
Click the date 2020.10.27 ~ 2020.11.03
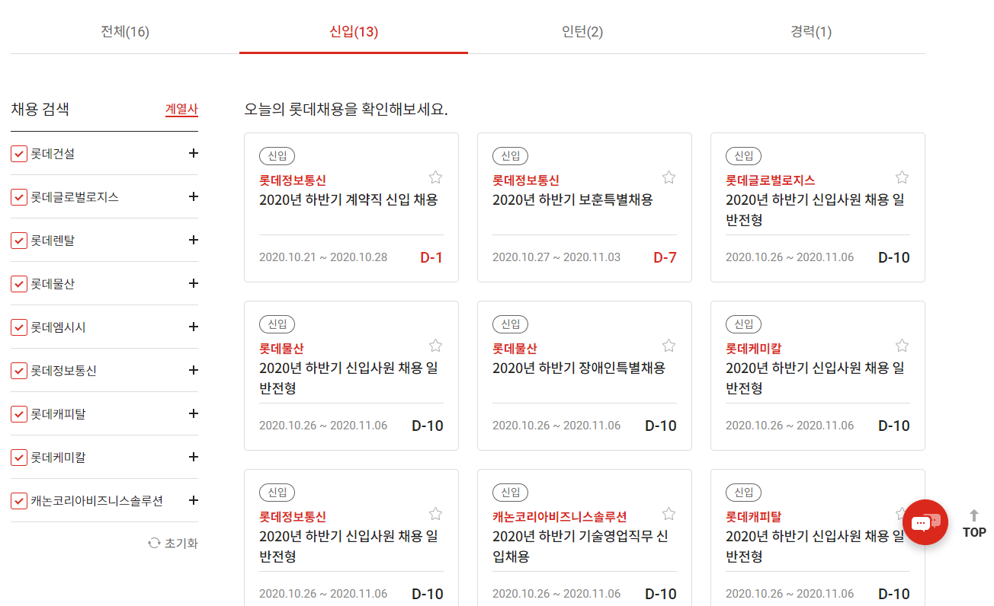[556, 257]
